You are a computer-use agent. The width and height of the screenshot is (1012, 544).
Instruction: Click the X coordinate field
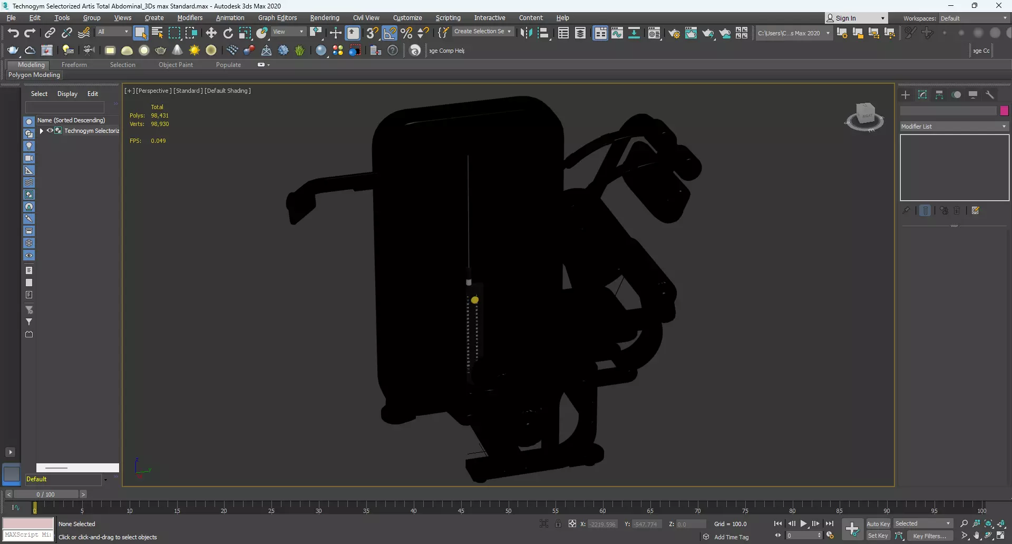602,524
